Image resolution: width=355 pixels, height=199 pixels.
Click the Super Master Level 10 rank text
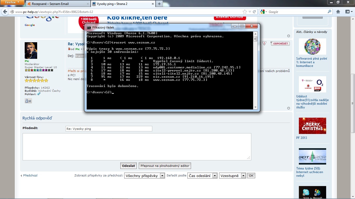tap(41, 67)
